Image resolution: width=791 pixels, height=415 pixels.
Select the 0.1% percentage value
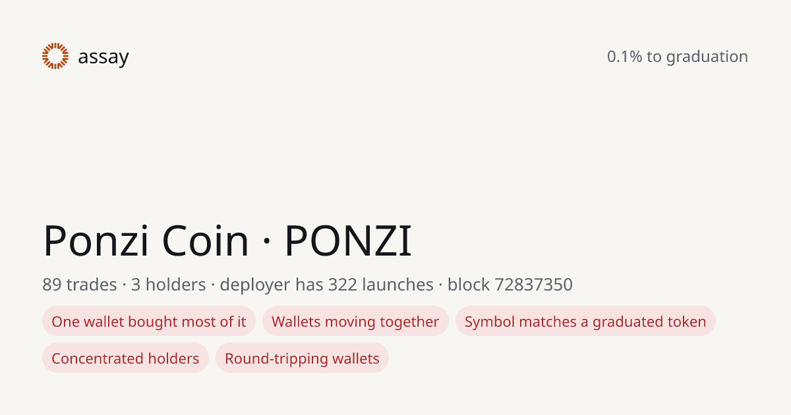point(624,57)
